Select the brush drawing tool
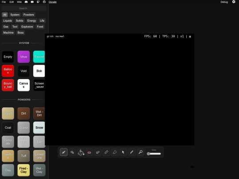 (x=64, y=152)
